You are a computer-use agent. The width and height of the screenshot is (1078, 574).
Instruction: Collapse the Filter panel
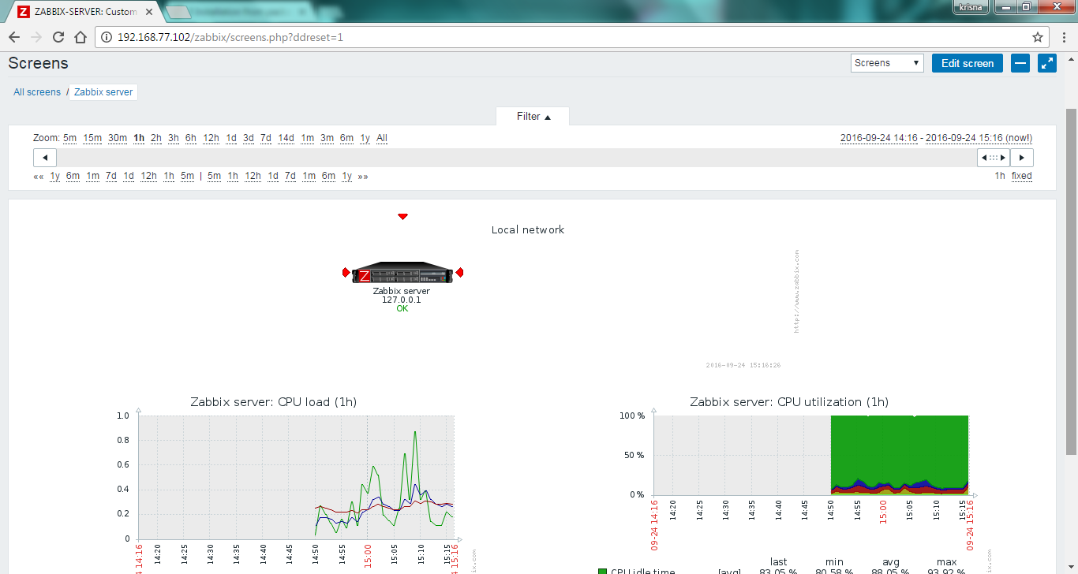pyautogui.click(x=533, y=117)
